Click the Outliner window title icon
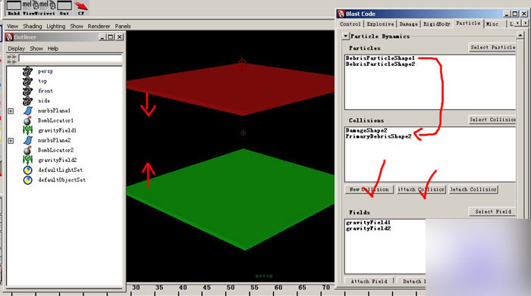This screenshot has width=531, height=296. (x=9, y=37)
